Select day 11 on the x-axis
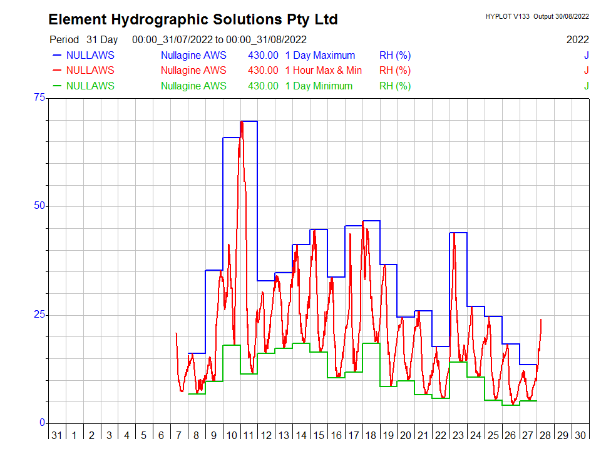 [x=249, y=435]
